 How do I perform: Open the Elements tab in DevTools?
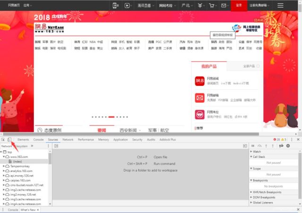coord(23,139)
